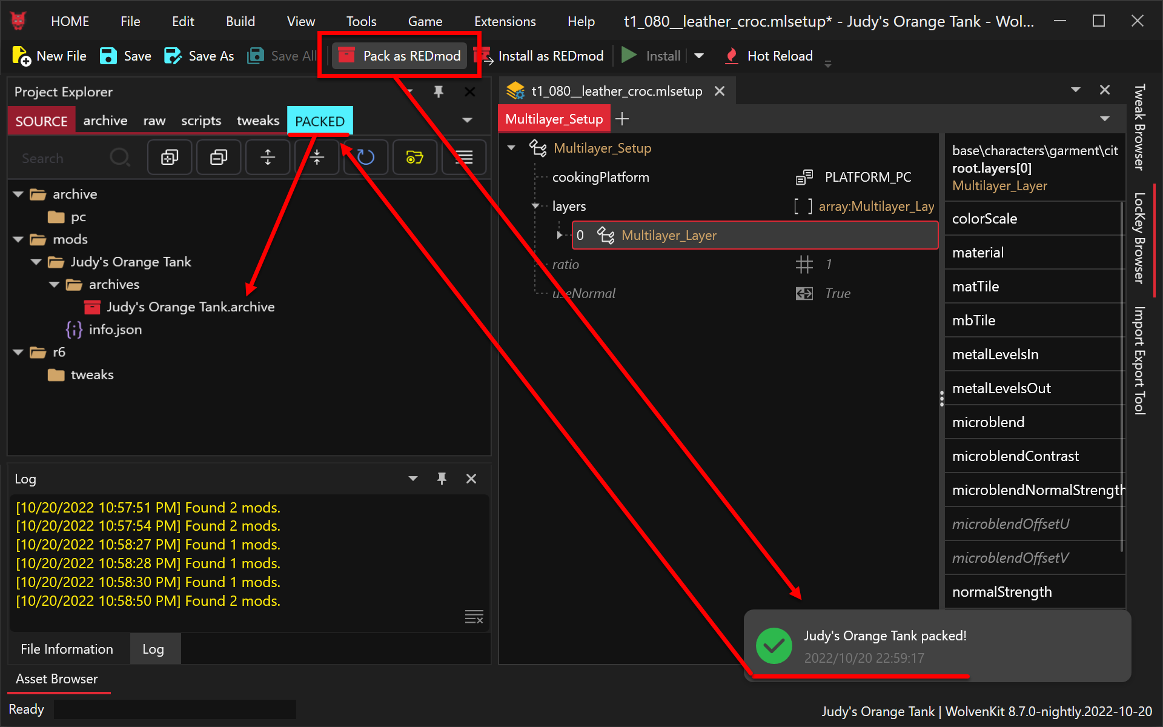Pin the Log panel

(442, 479)
